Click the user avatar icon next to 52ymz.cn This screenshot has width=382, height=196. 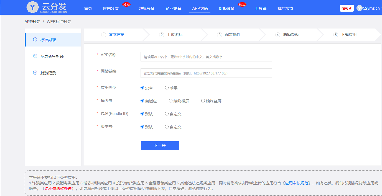tap(360, 8)
